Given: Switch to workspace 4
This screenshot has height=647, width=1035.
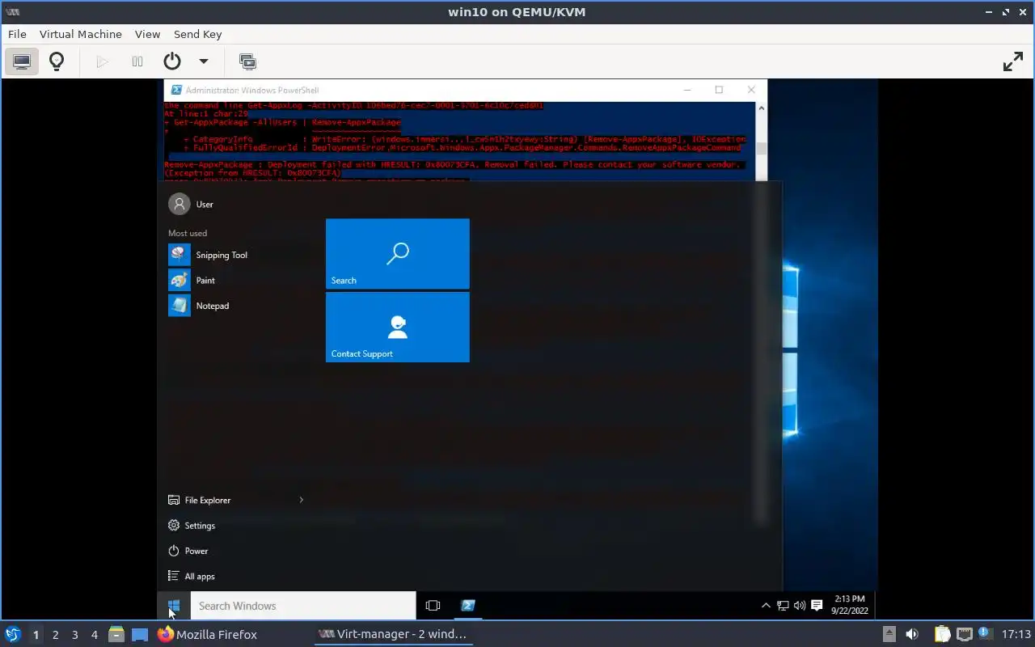Looking at the screenshot, I should point(94,635).
